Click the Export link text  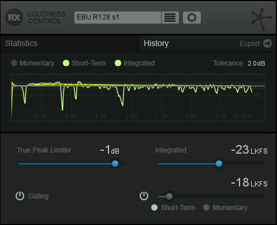pyautogui.click(x=249, y=44)
